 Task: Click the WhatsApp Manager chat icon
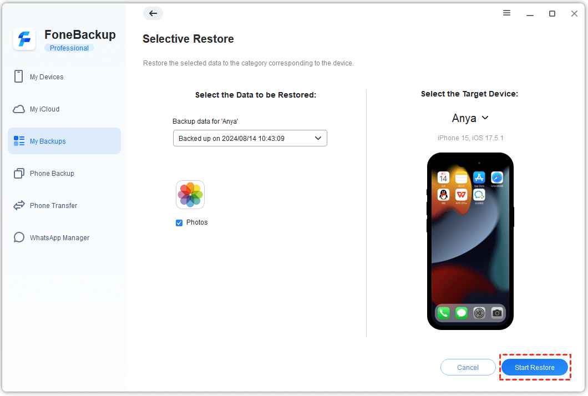pos(19,237)
